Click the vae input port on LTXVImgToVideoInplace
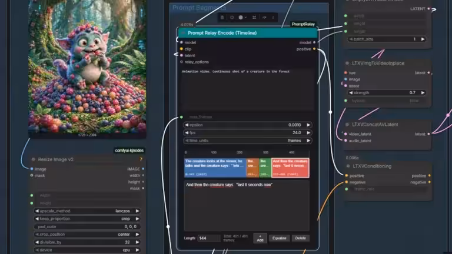Screen dimensions: 452x254 (x=345, y=72)
